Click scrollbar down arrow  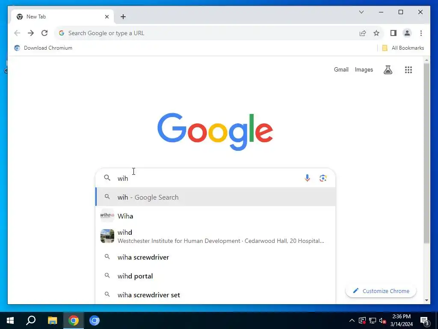pyautogui.click(x=426, y=300)
